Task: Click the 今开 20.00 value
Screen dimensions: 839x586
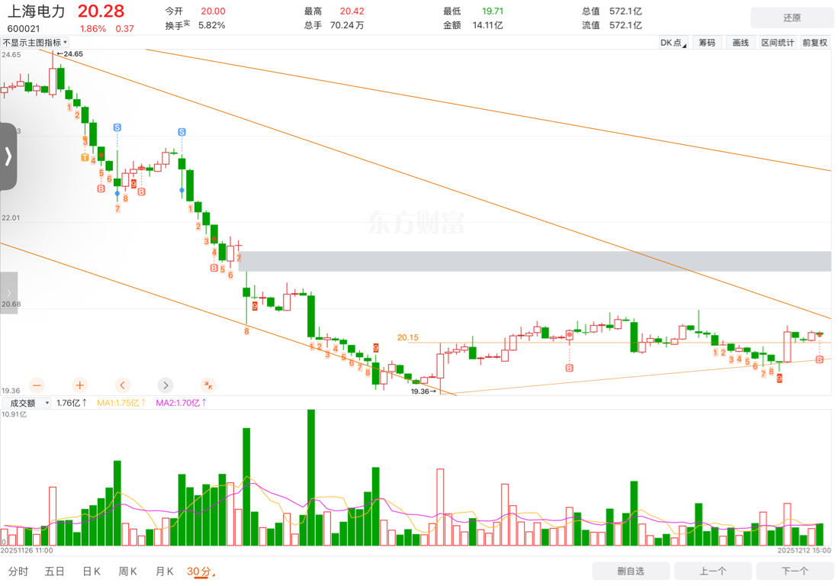Action: (x=213, y=11)
